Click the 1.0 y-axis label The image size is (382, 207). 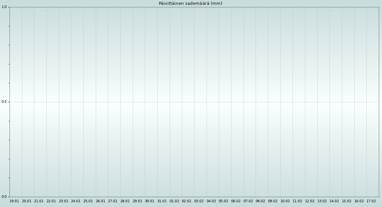4,7
